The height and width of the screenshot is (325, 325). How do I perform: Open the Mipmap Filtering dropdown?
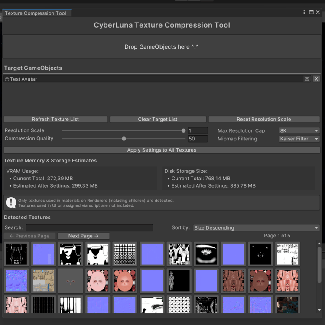coord(299,139)
